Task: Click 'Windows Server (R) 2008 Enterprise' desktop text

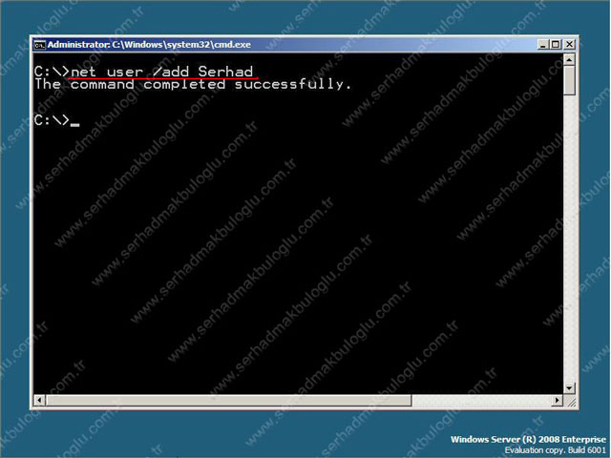Action: [528, 439]
